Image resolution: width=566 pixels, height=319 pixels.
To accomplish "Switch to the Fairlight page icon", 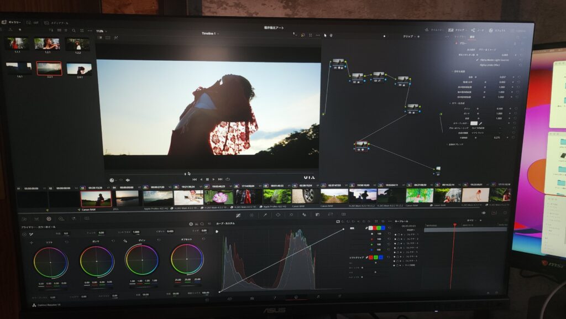I will tap(318, 297).
